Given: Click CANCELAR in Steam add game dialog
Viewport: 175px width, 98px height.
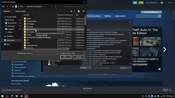Looking at the screenshot, I should 125,68.
